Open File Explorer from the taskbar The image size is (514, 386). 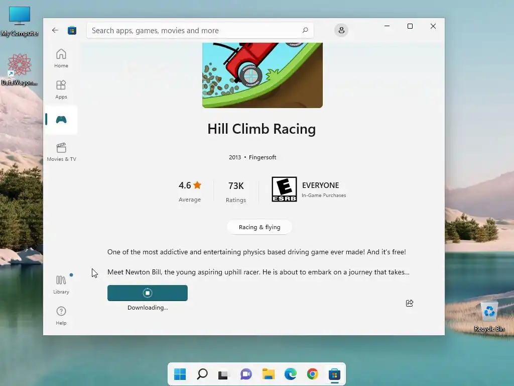269,374
